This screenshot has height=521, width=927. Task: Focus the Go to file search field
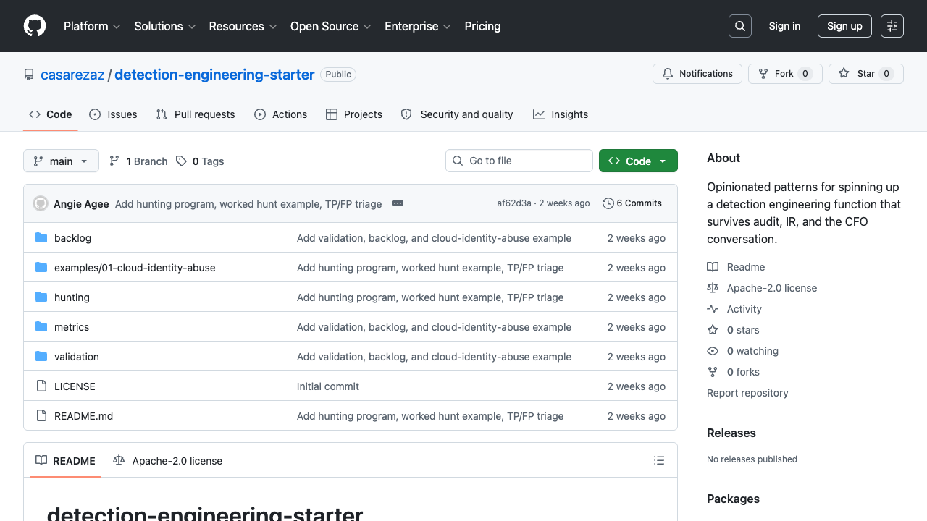pyautogui.click(x=519, y=161)
